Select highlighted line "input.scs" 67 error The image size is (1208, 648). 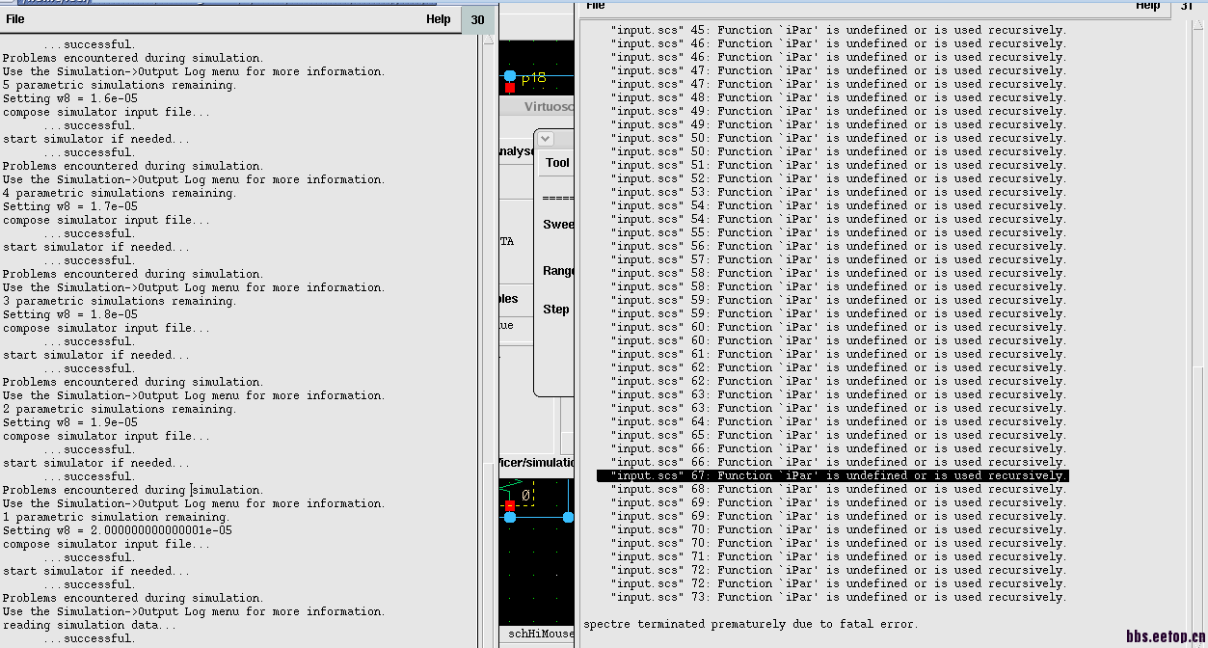(833, 475)
